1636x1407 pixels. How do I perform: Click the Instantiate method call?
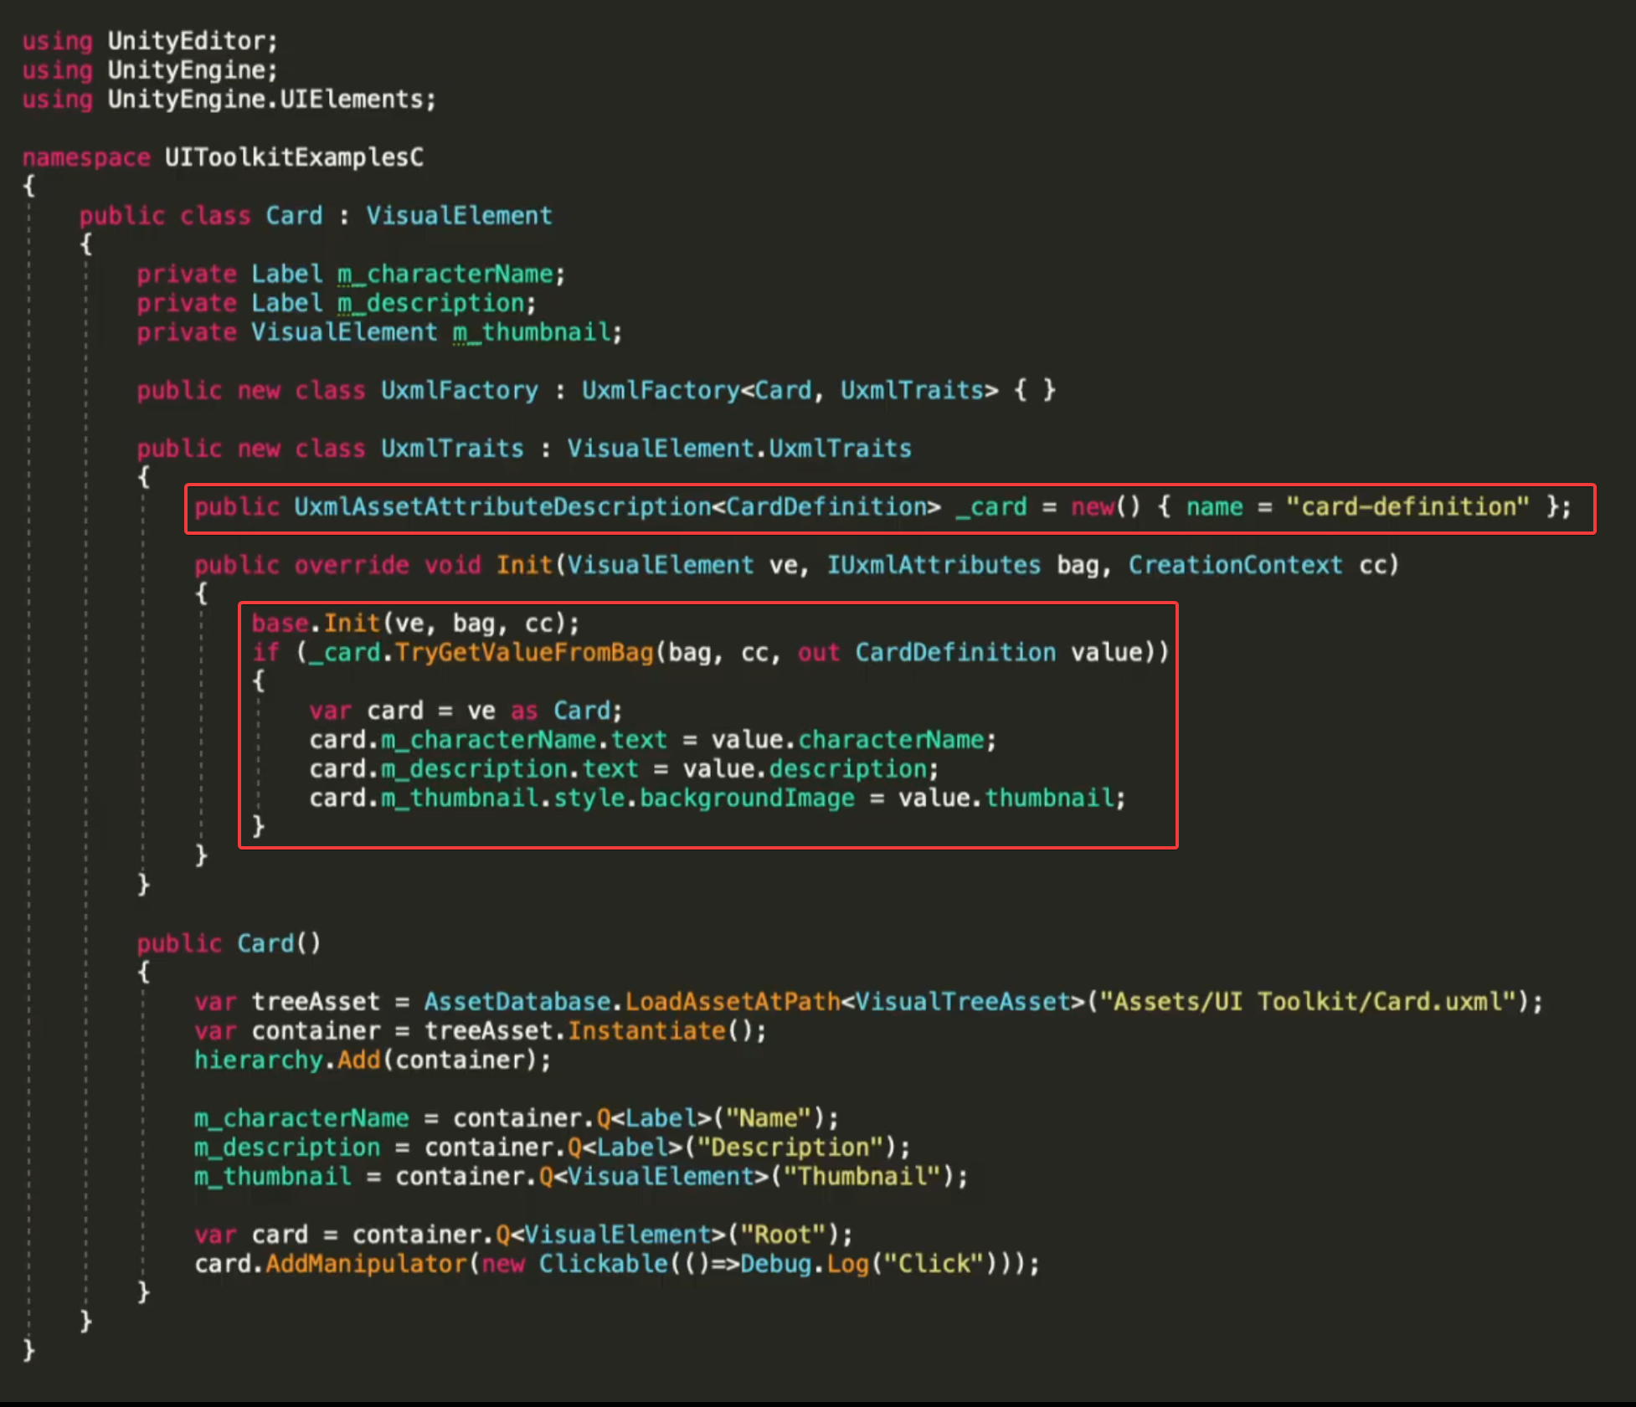pos(646,1031)
